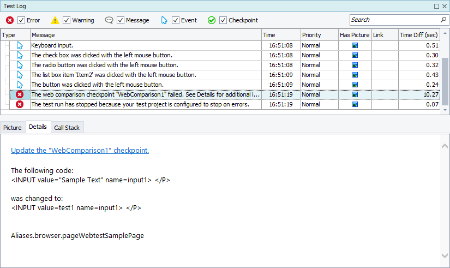Screen dimensions: 450x268
Task: Click Update the "WebComparison1" checkpoint link
Action: [80, 150]
